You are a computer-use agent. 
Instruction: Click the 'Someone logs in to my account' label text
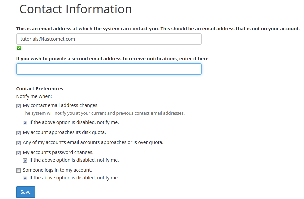(x=57, y=170)
